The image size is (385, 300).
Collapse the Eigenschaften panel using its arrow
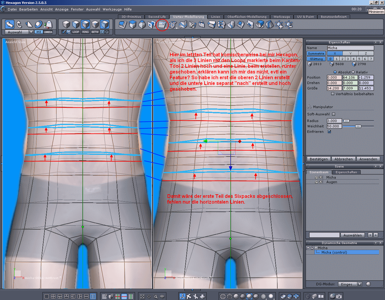pyautogui.click(x=376, y=42)
